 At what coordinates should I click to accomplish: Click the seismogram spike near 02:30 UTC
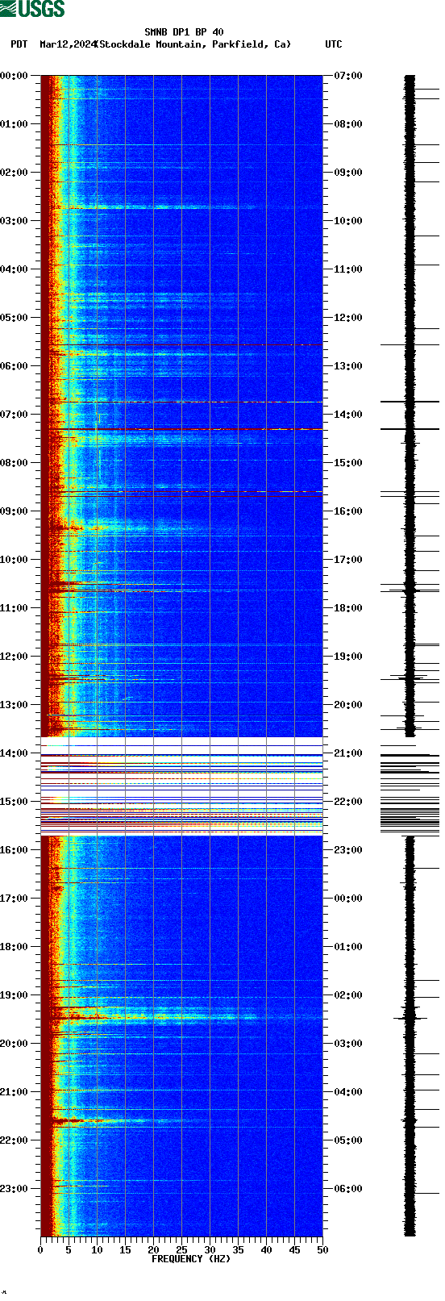click(410, 1018)
